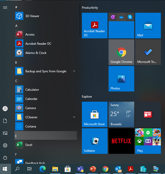165x174 pixels.
Task: Launch Microsoft Edge from the taskbar
Action: tap(43, 169)
